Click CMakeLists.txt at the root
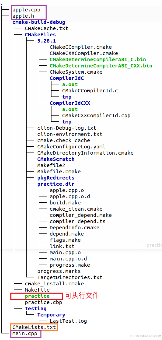The image size is (162, 340). 34,327
